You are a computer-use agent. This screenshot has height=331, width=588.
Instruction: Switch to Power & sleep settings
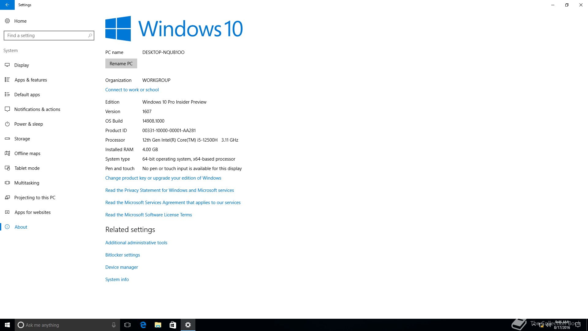point(29,124)
